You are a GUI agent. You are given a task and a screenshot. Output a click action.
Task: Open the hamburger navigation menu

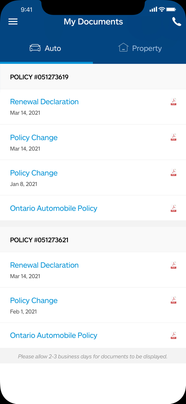[13, 22]
